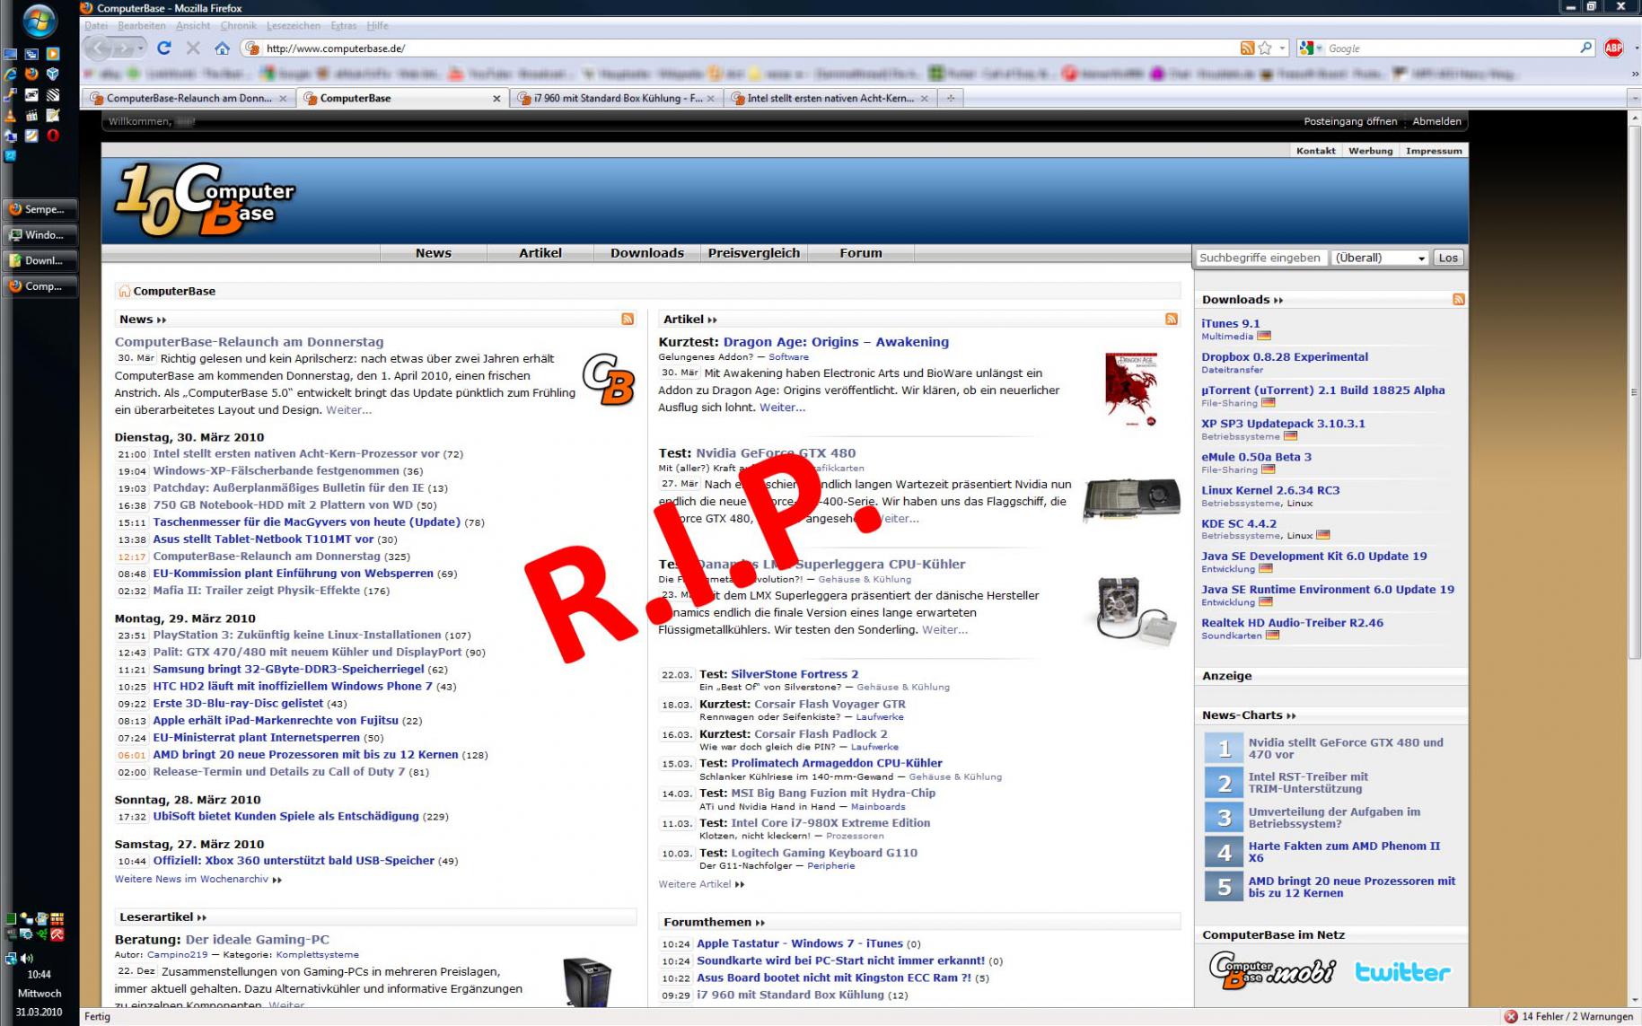Image resolution: width=1642 pixels, height=1026 pixels.
Task: Click the red error icon in the status bar
Action: 1511,1016
